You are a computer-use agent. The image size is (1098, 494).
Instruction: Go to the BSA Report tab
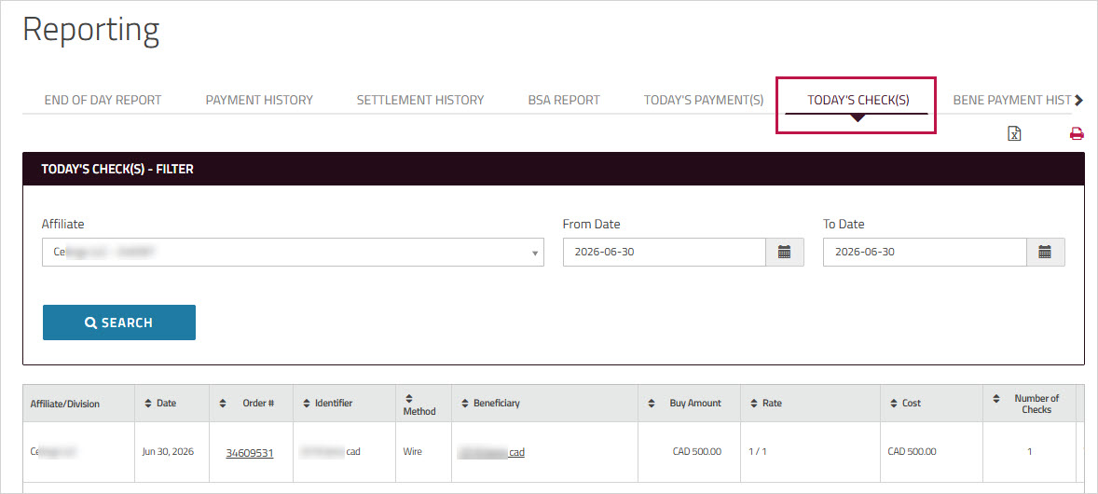[x=564, y=101]
